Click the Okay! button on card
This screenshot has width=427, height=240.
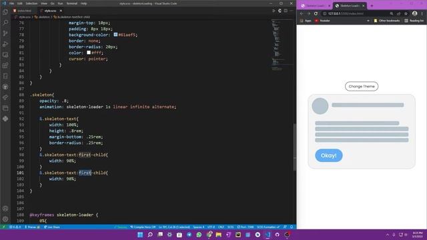(x=329, y=155)
